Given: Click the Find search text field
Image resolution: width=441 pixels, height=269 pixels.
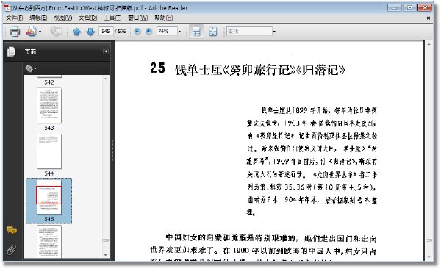Looking at the screenshot, I should (249, 31).
